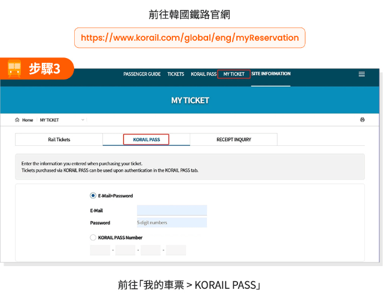Image resolution: width=384 pixels, height=293 pixels.
Task: Click 'Enter the information you entered' notice line
Action: (x=82, y=163)
